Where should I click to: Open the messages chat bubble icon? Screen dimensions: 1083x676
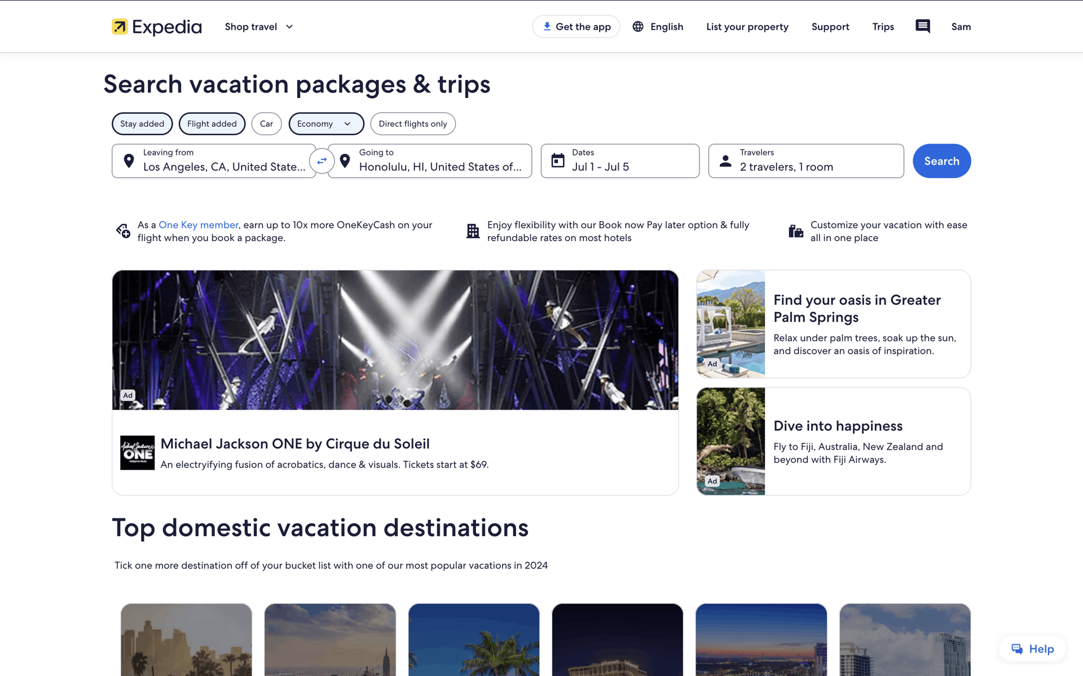[x=923, y=26]
